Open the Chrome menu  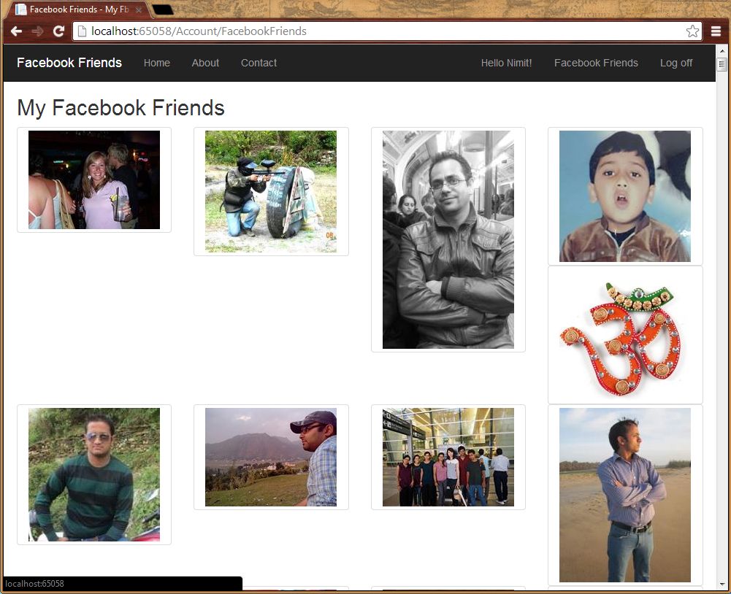pos(716,31)
